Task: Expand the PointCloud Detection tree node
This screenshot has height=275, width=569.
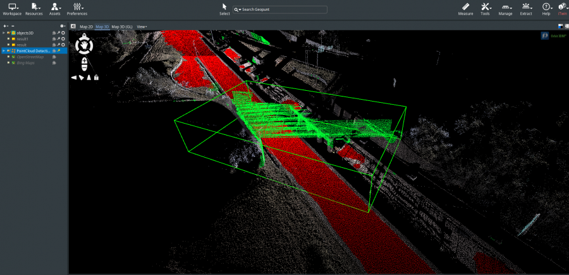Action: [x=4, y=50]
